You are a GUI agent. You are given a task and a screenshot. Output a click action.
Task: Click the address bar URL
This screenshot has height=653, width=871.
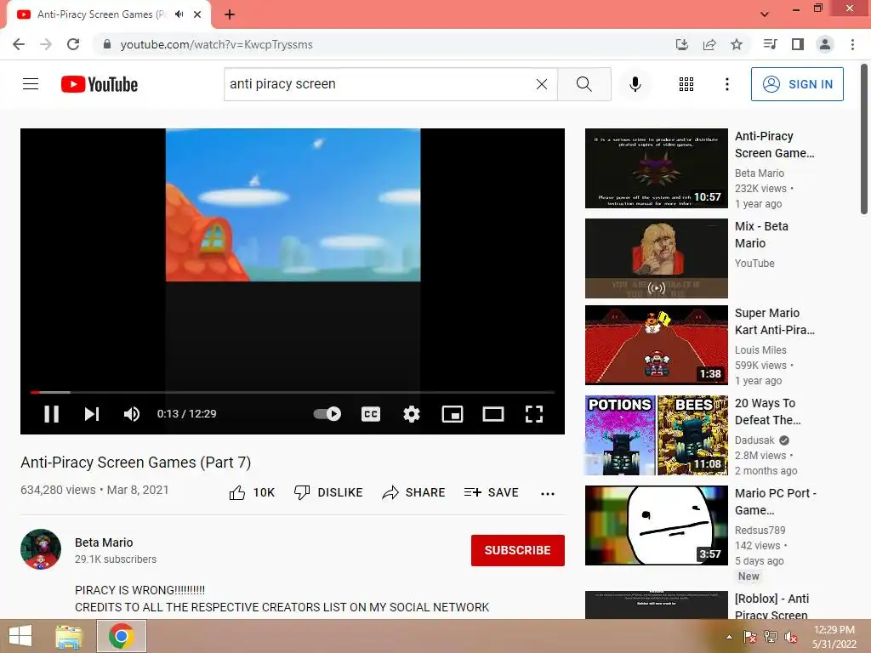pyautogui.click(x=217, y=44)
